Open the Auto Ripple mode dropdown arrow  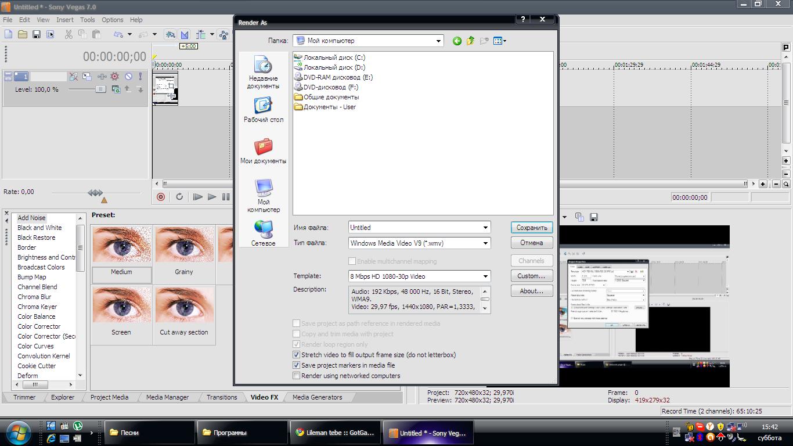[x=212, y=34]
